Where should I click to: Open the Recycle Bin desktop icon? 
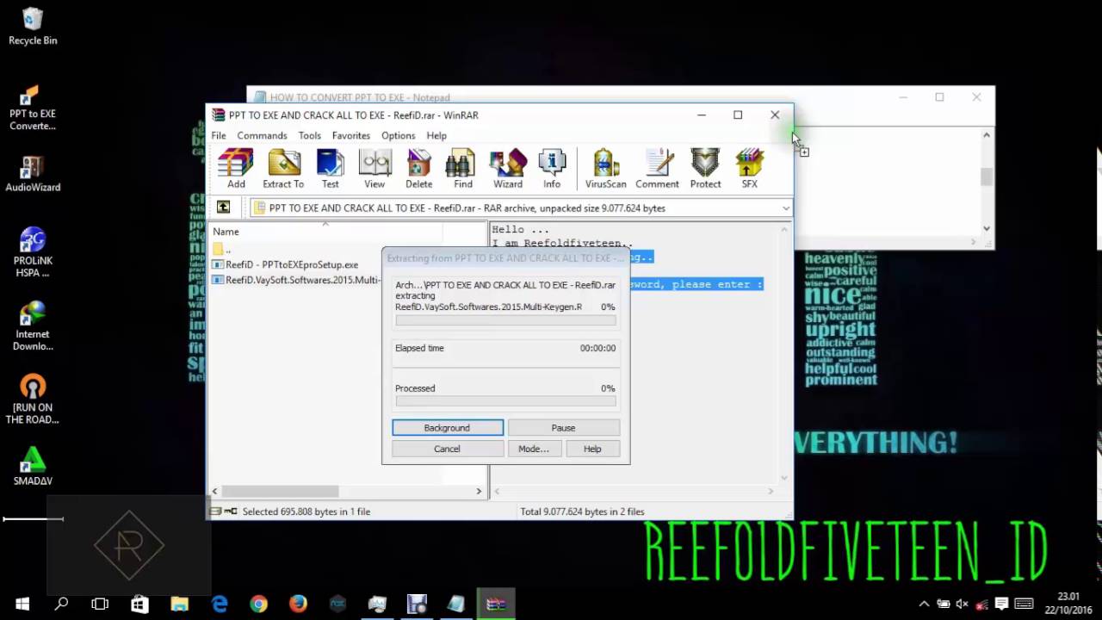point(33,26)
